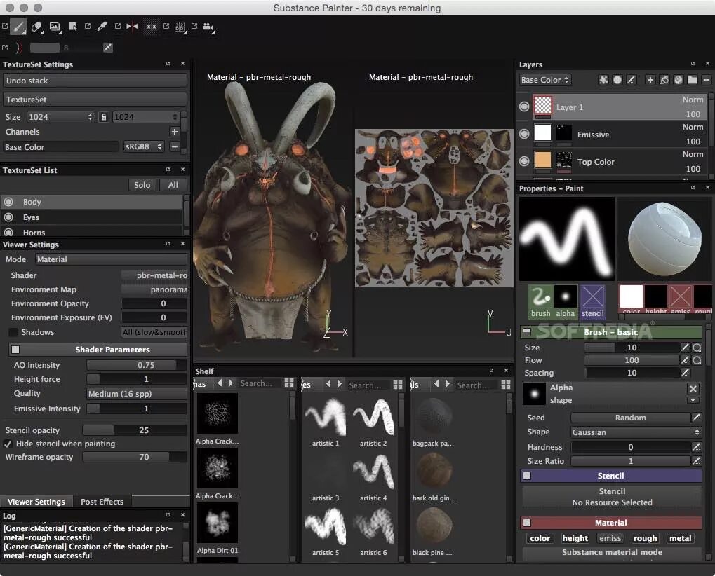Toggle the symmetry mirror tool
The height and width of the screenshot is (576, 715).
[132, 27]
